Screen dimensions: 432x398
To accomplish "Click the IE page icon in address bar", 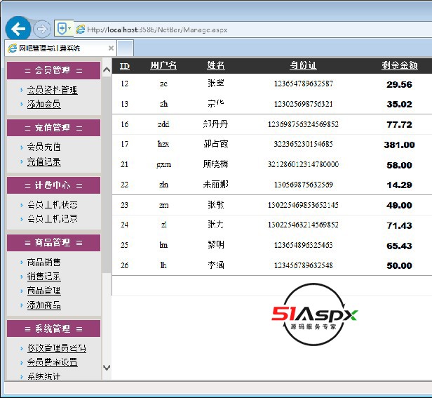I will tap(80, 29).
